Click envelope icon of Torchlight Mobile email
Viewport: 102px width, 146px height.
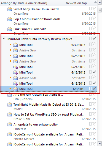(x=10, y=105)
